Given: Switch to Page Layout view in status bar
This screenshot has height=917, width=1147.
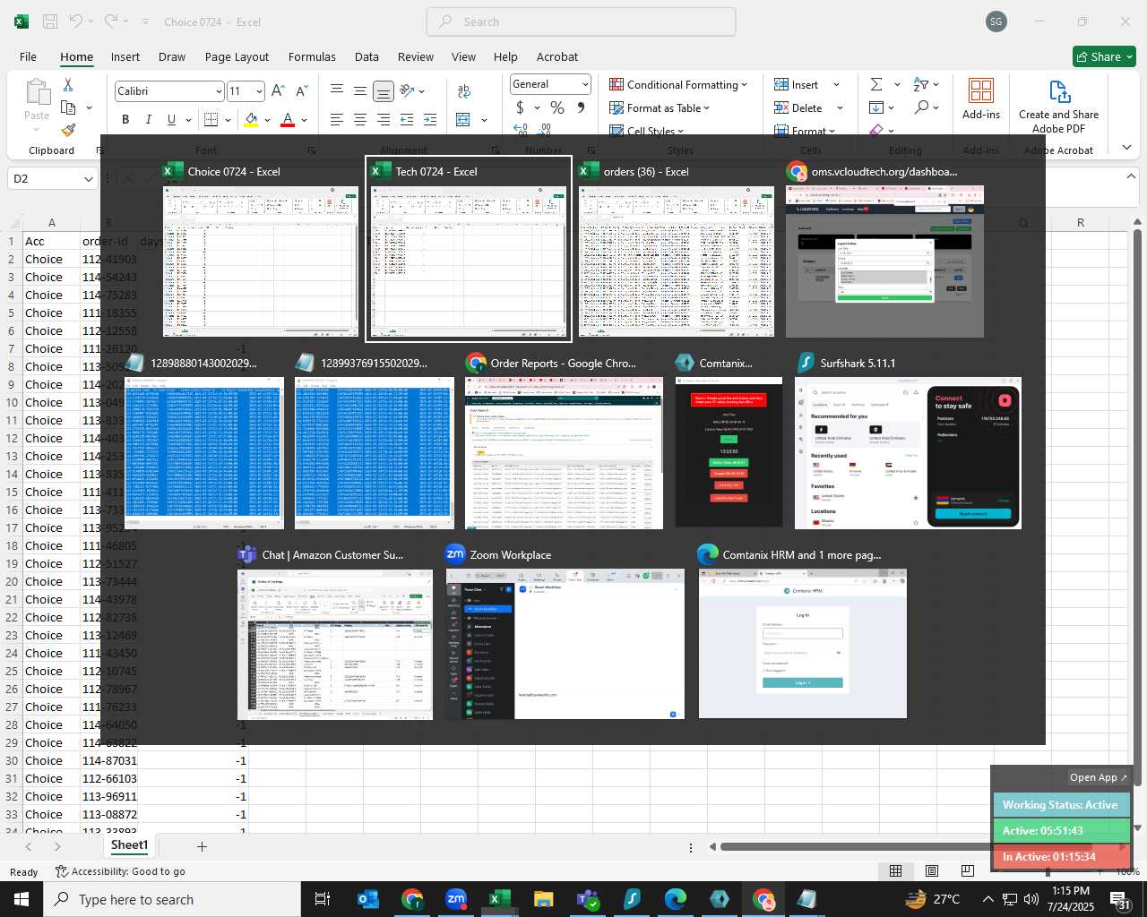Looking at the screenshot, I should [x=932, y=871].
